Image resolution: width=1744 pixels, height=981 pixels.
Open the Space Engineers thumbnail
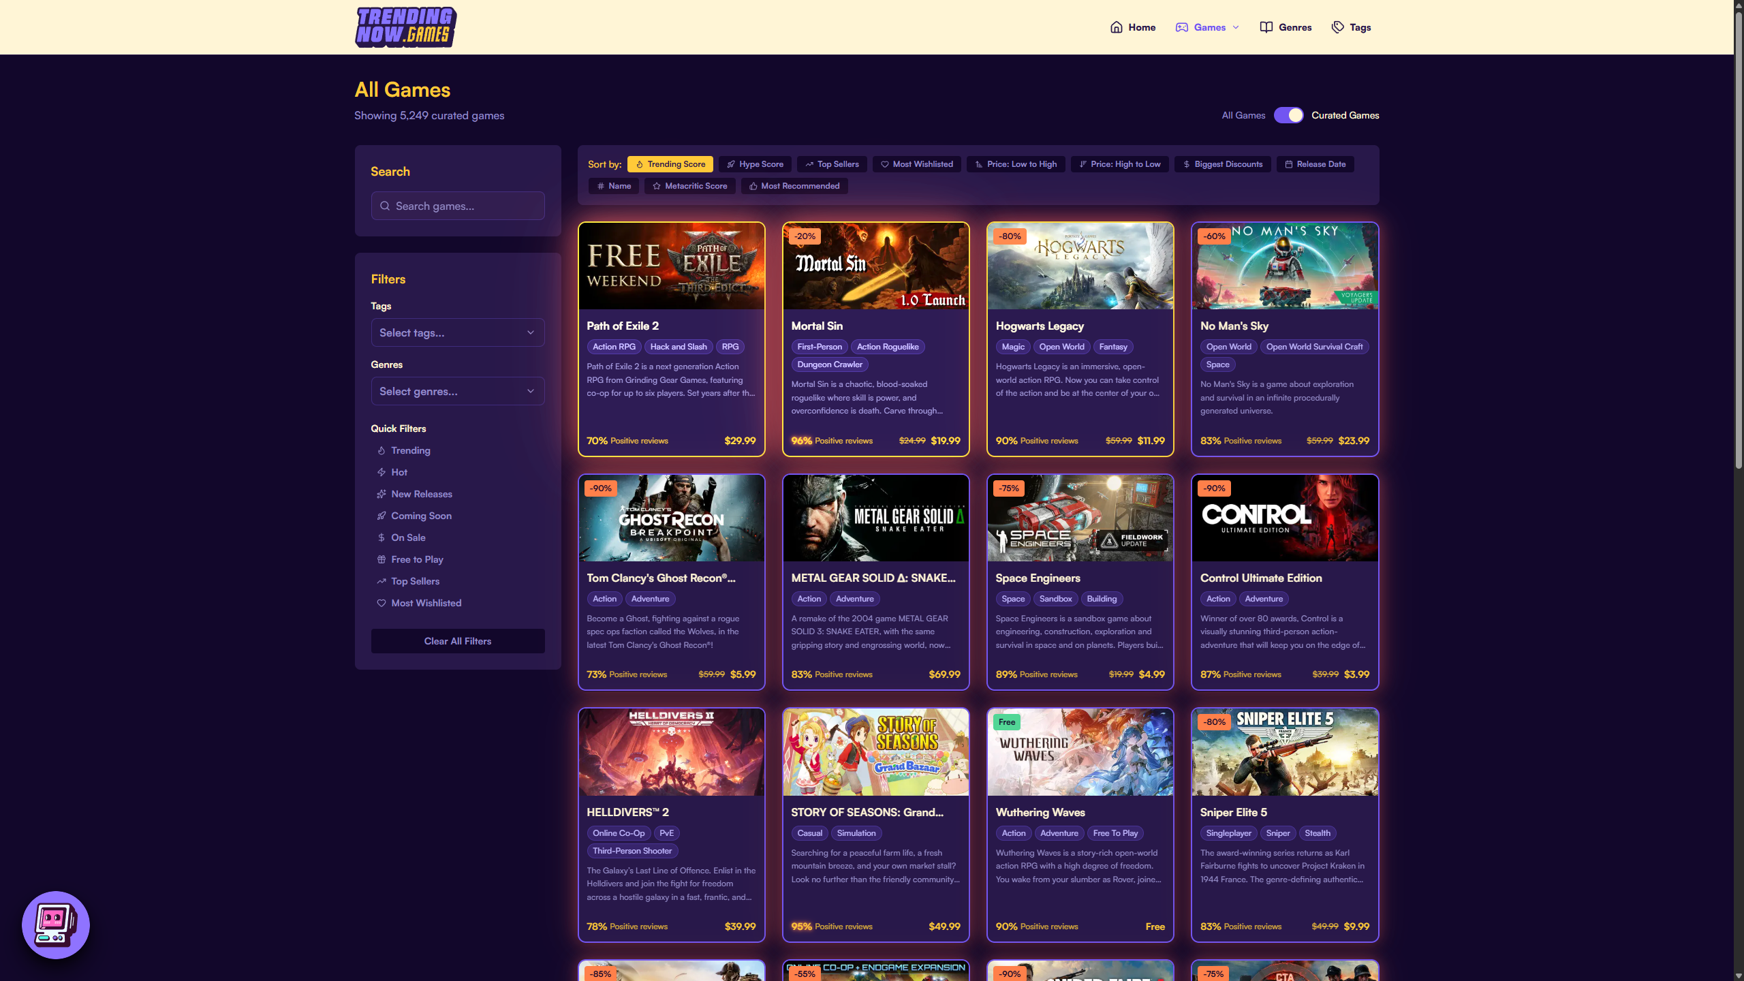tap(1080, 518)
